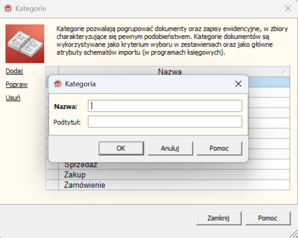Open Pomoc in the Kategoria dialog
The width and height of the screenshot is (298, 238).
point(219,148)
